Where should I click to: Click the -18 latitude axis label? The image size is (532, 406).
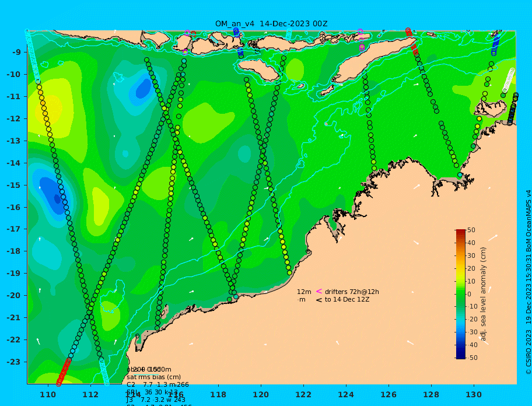click(13, 251)
